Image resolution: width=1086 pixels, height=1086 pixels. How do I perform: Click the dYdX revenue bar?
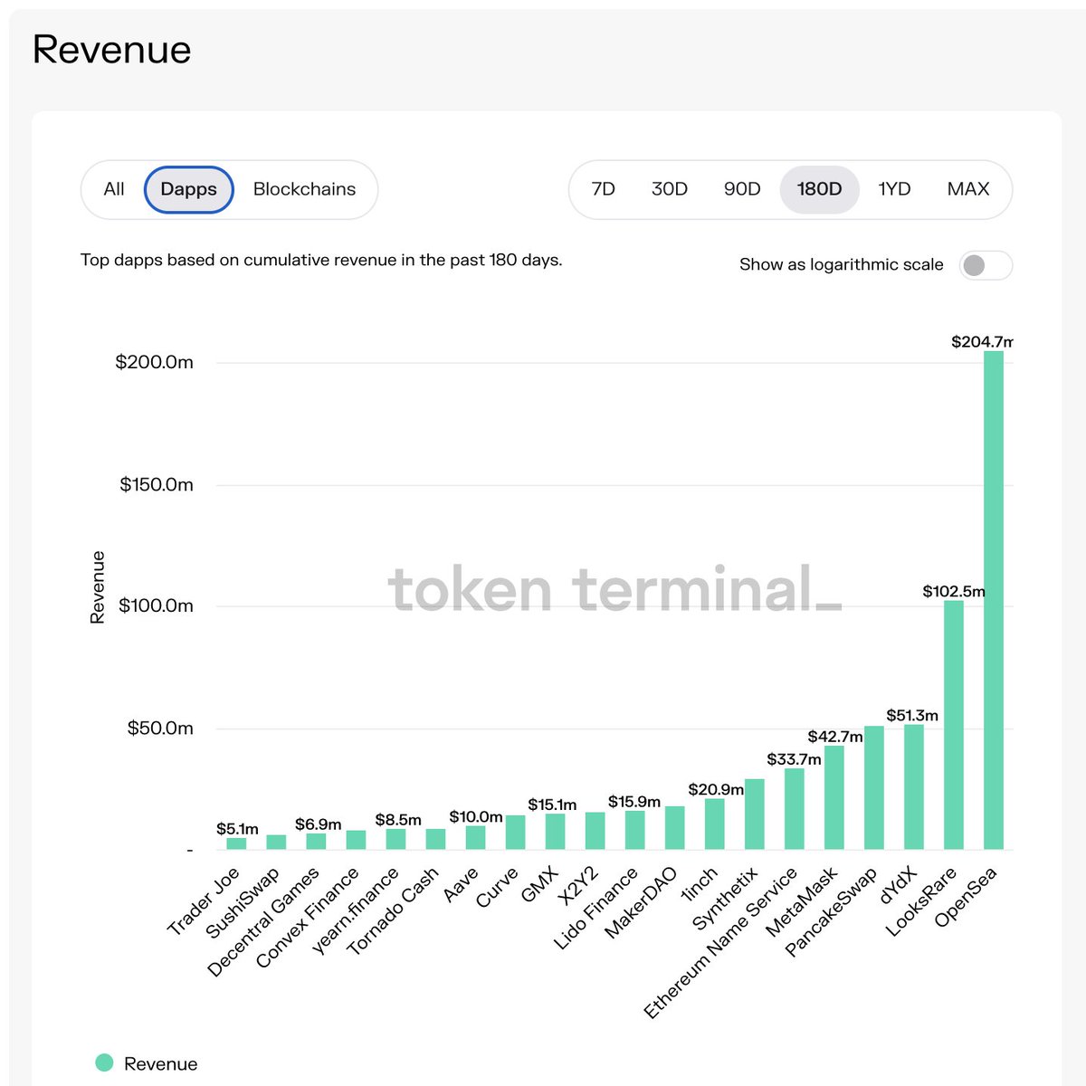point(914,787)
